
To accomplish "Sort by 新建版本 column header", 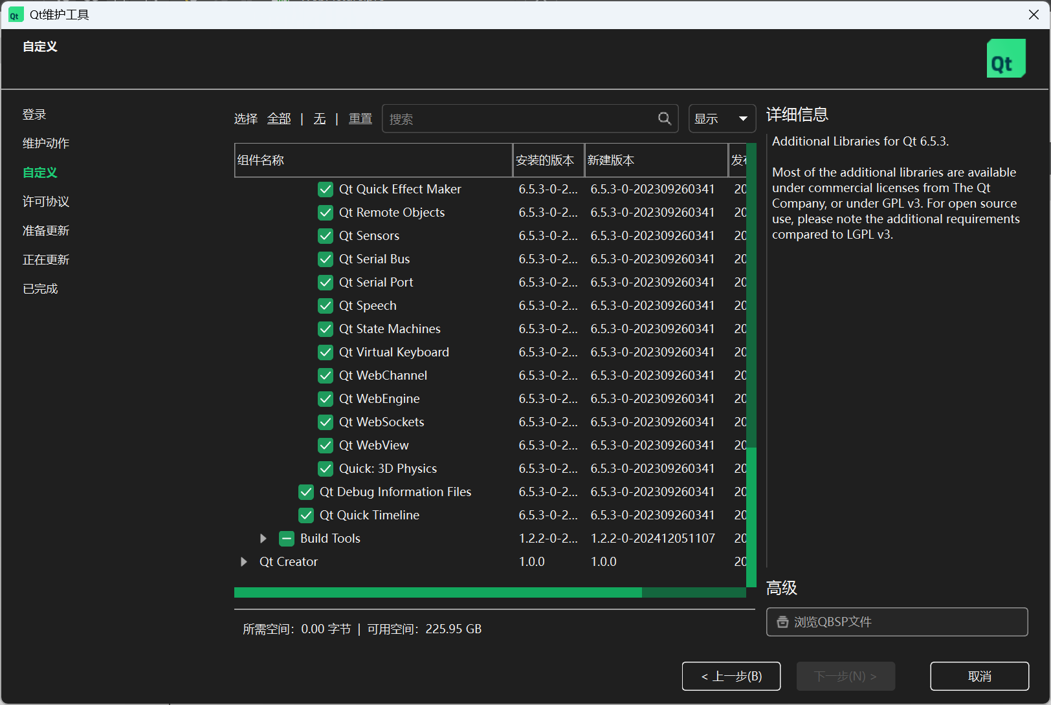I will [x=656, y=160].
